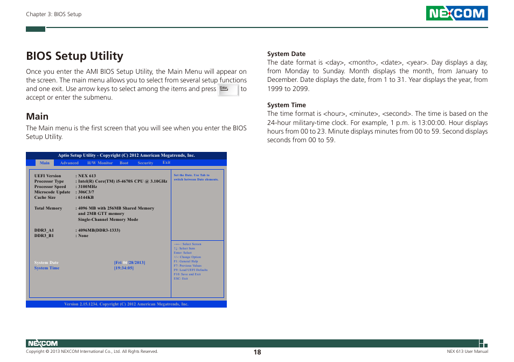Click the 'Select Item' key hint
The image size is (514, 362).
[x=184, y=248]
